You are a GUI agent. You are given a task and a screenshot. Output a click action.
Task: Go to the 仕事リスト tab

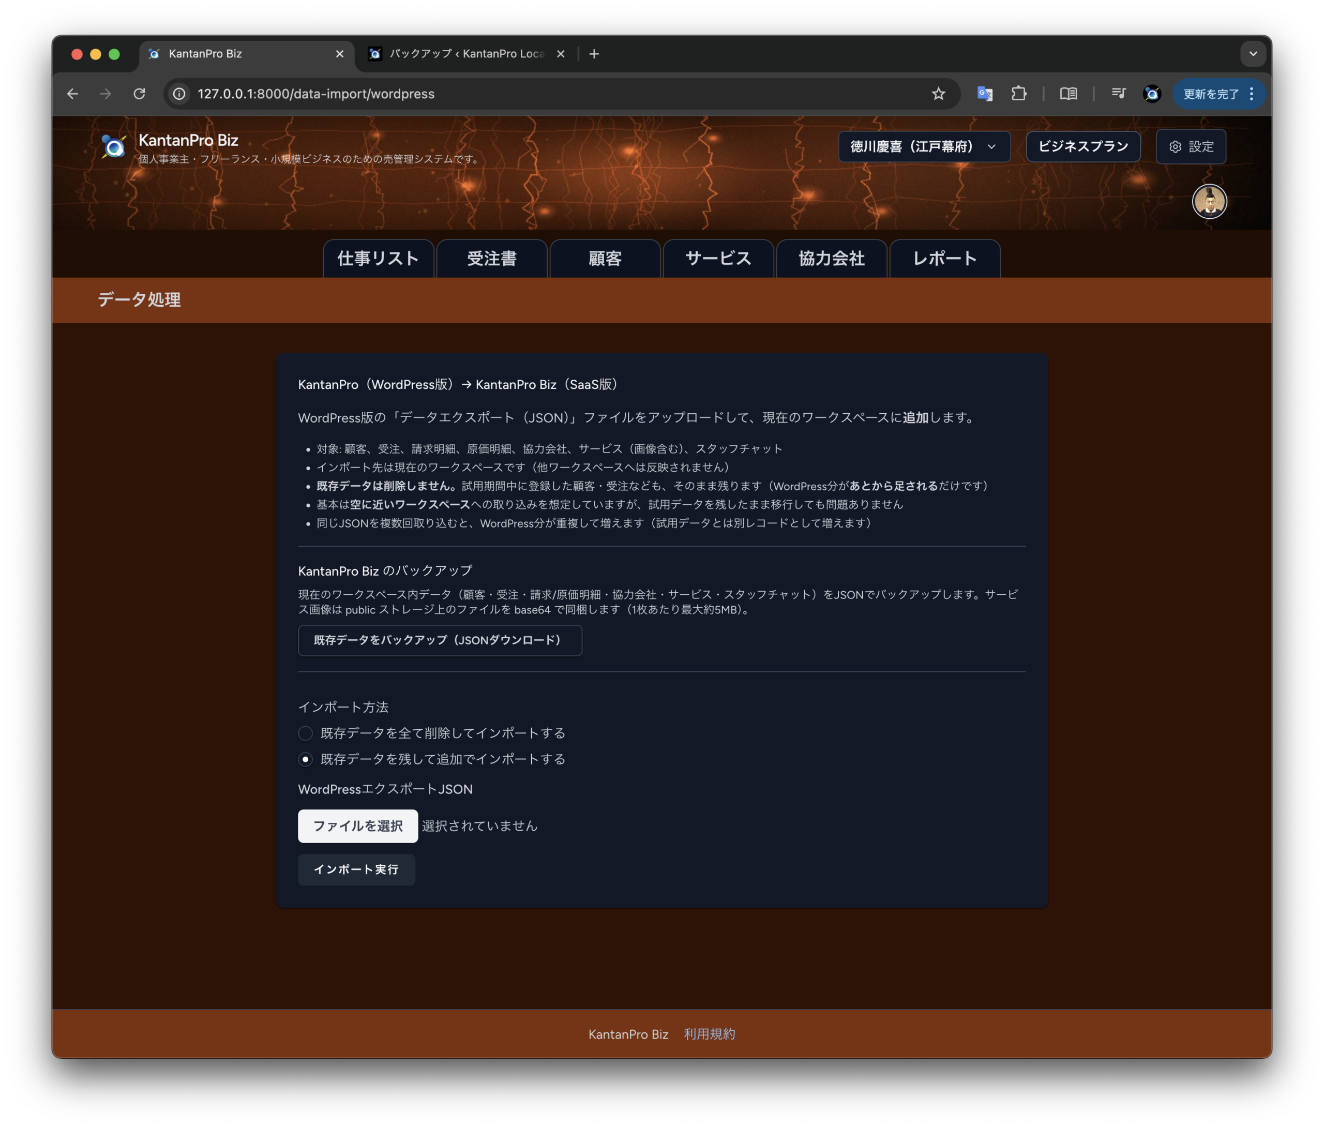pos(378,259)
